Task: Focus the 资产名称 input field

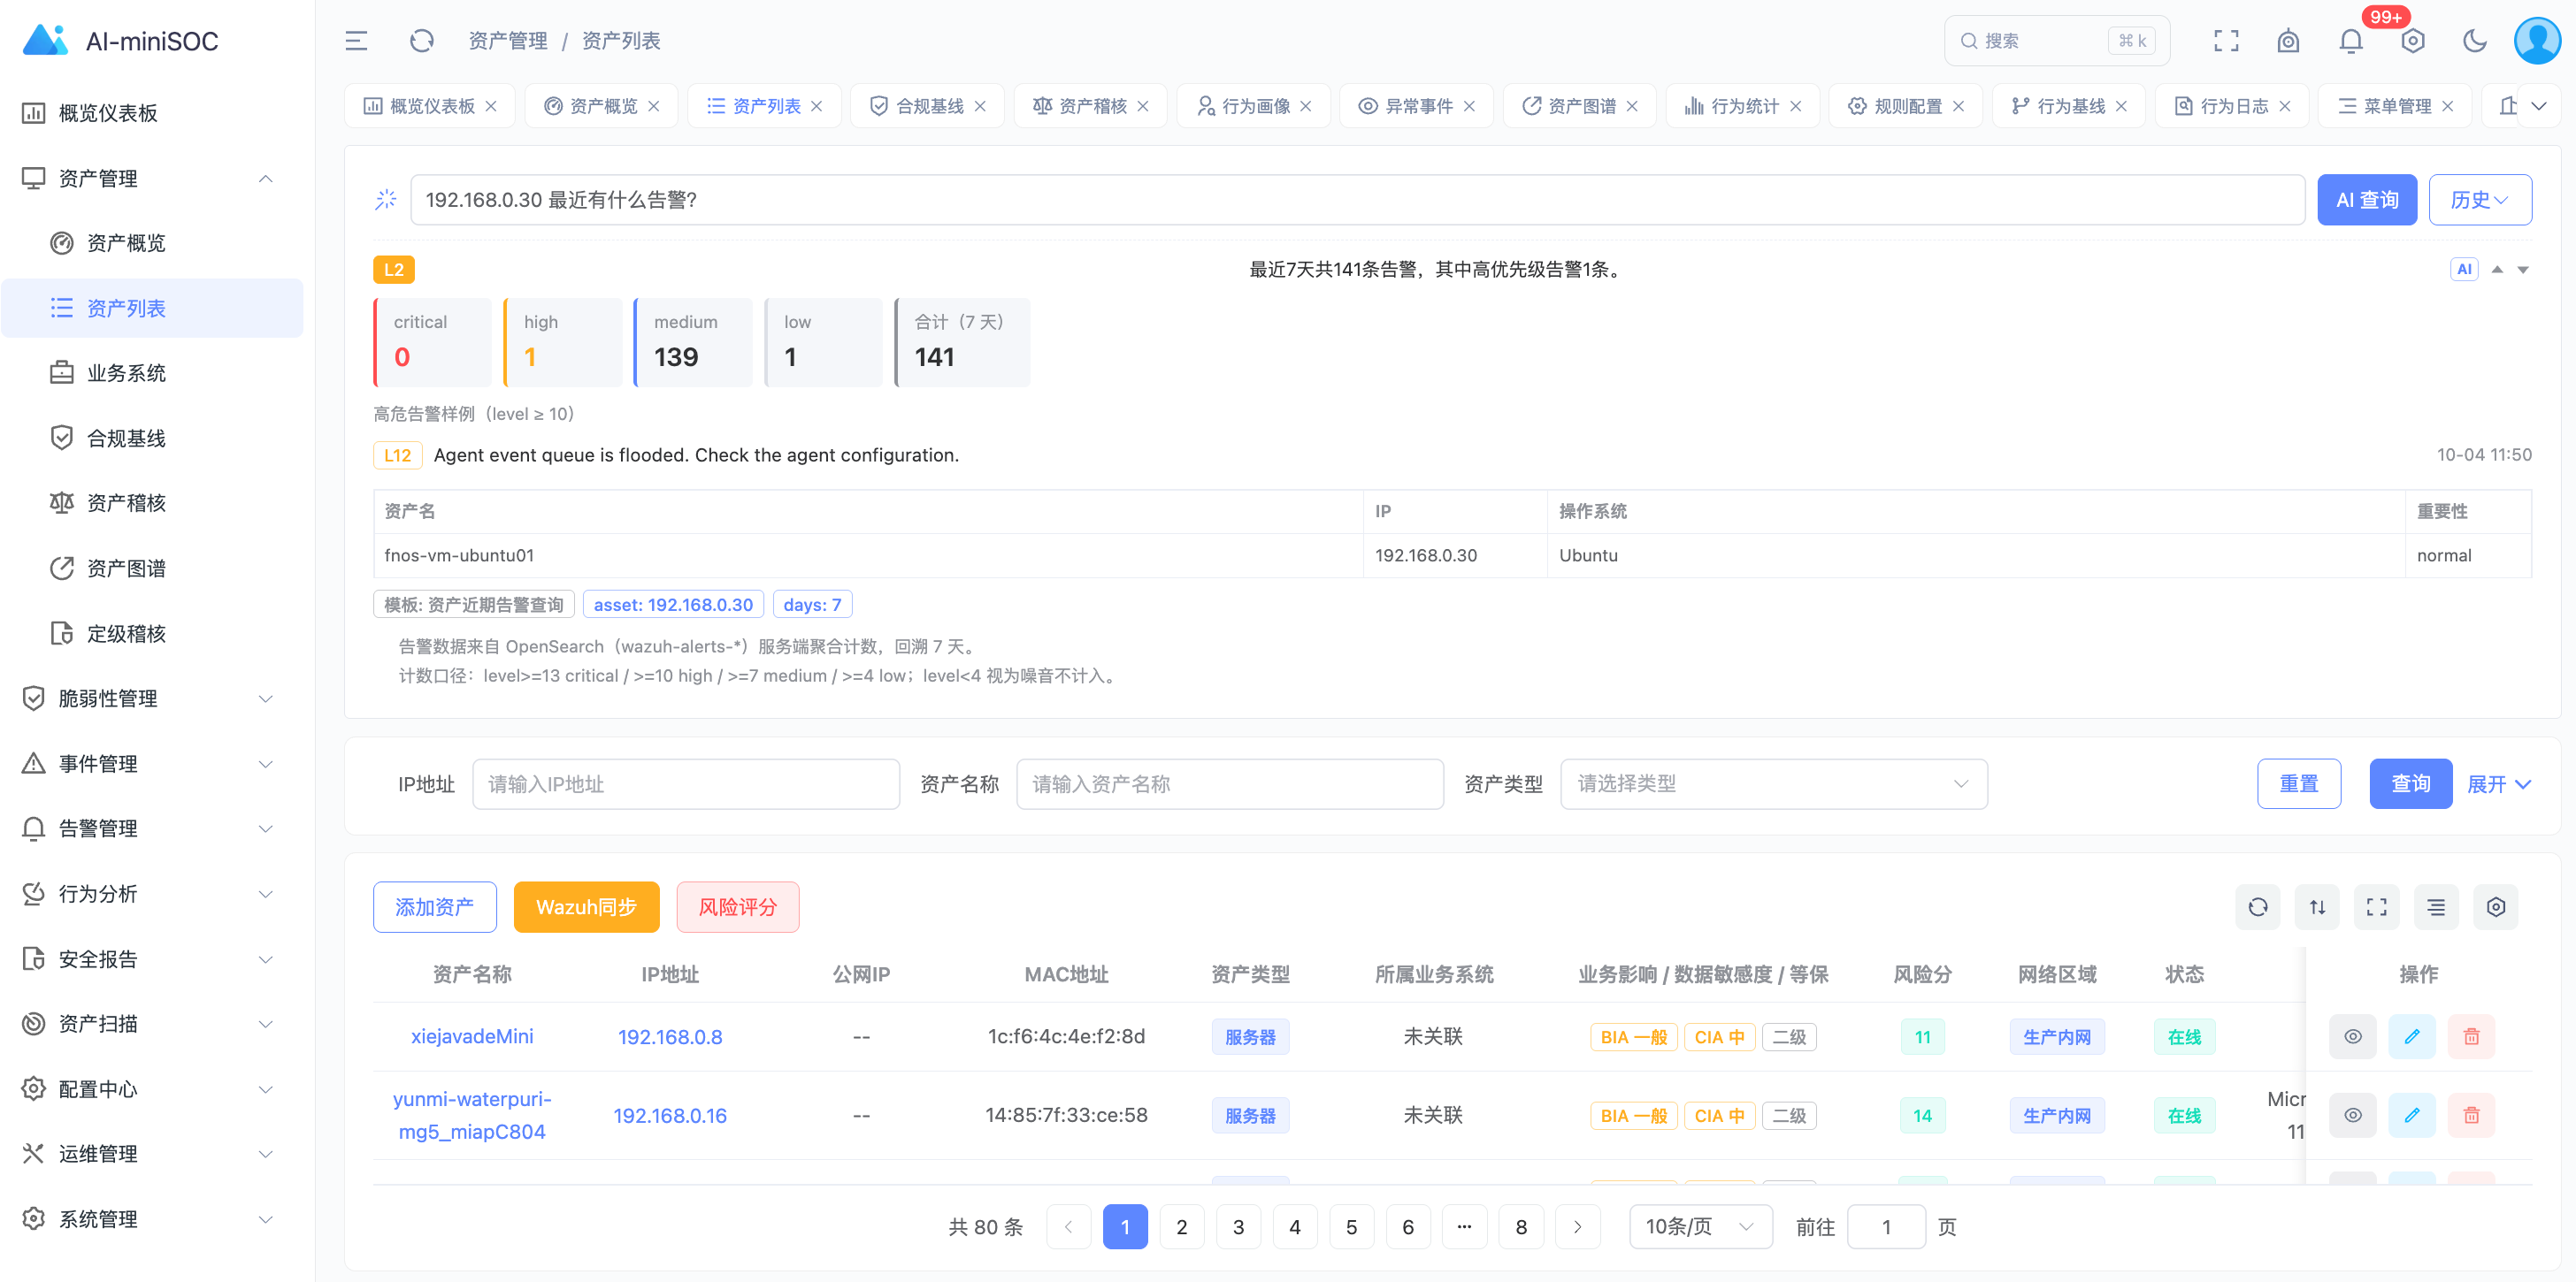Action: pyautogui.click(x=1229, y=784)
